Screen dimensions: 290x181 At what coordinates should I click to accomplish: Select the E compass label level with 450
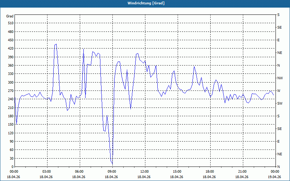[x=278, y=40]
